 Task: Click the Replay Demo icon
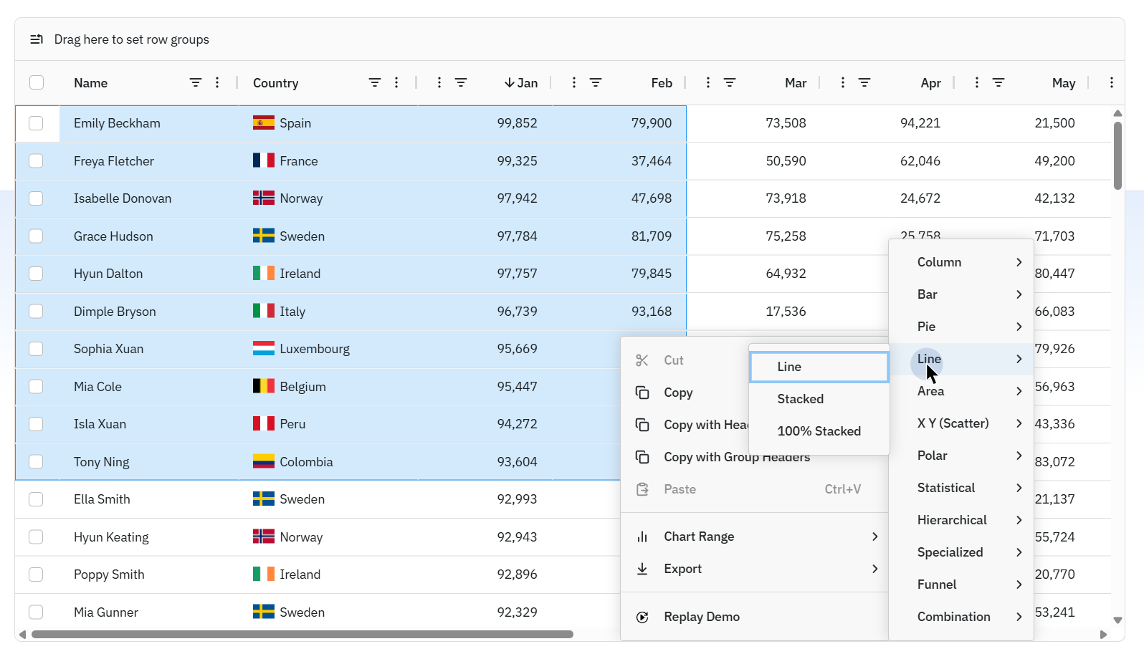(642, 617)
